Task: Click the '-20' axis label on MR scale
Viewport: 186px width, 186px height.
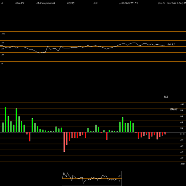Action: click(x=182, y=140)
